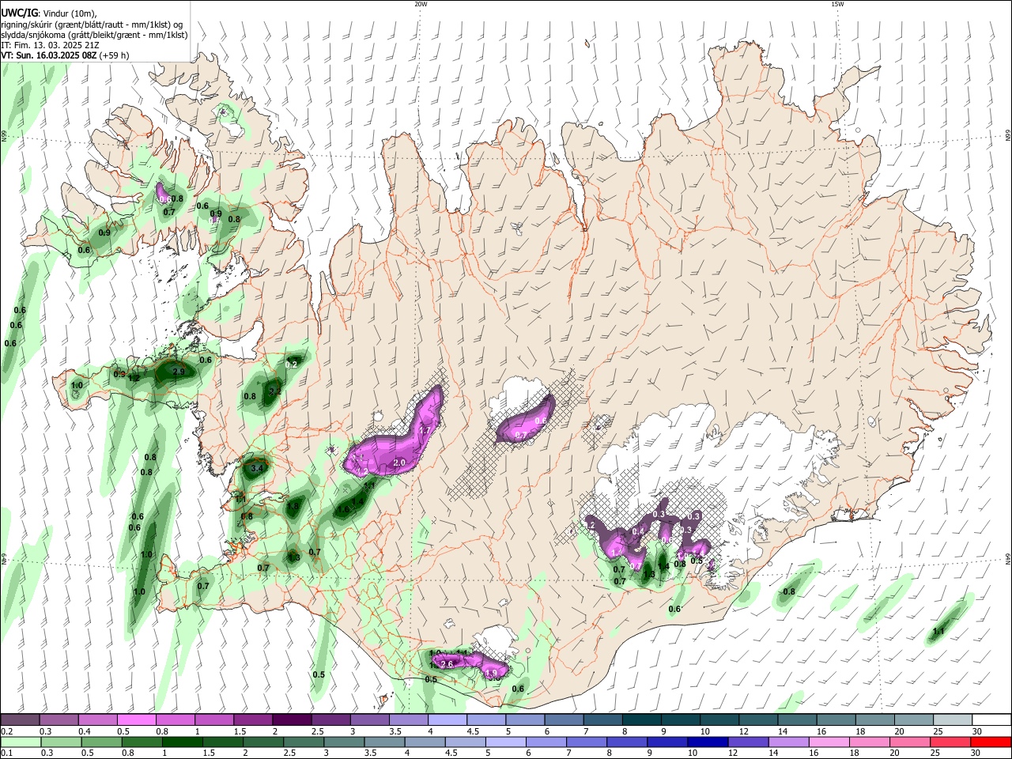Viewport: 1012px width, 759px height.
Task: Pick the dark purple upper swatch starting at 2
Action: coord(291,720)
